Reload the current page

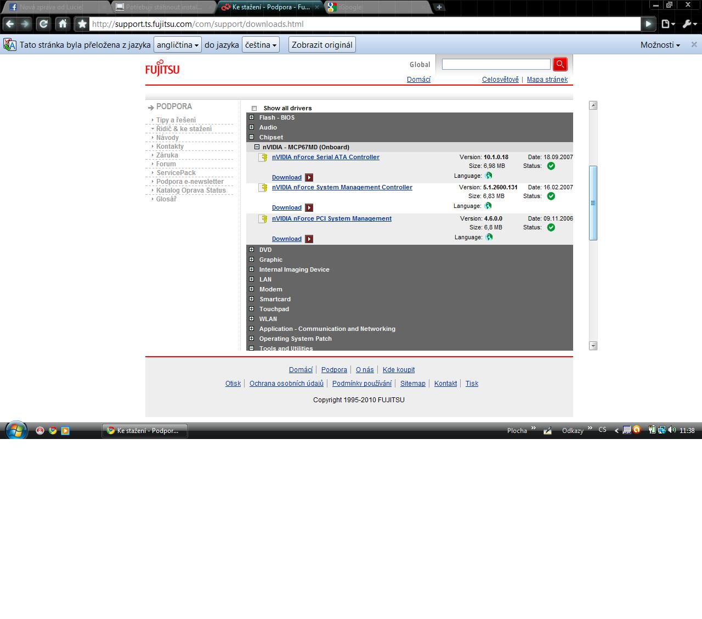(43, 24)
